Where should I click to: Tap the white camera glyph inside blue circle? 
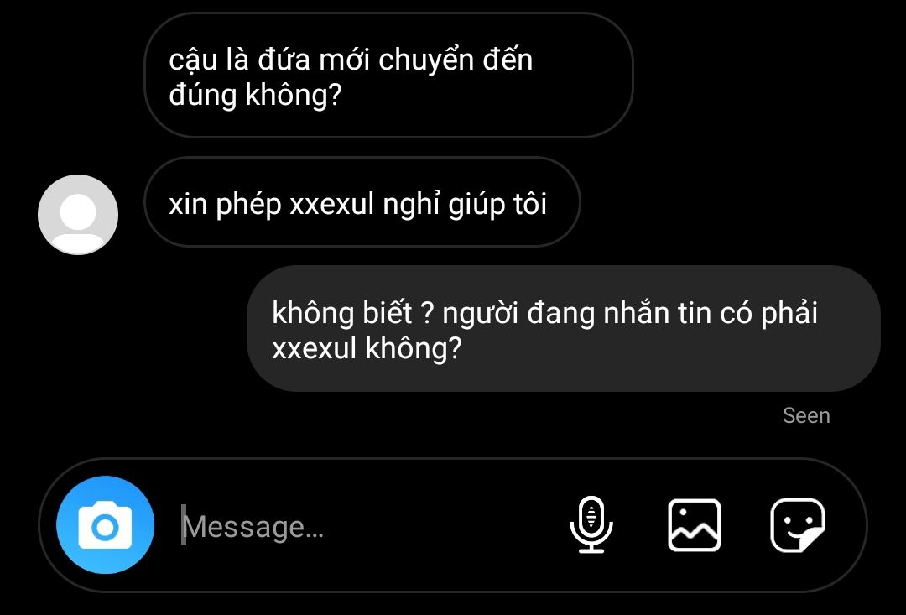tap(105, 525)
